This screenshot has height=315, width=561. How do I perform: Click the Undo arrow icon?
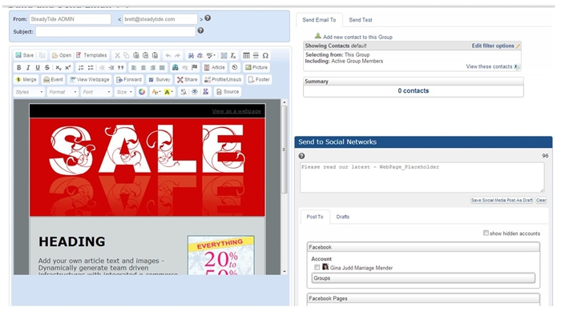pos(167,55)
